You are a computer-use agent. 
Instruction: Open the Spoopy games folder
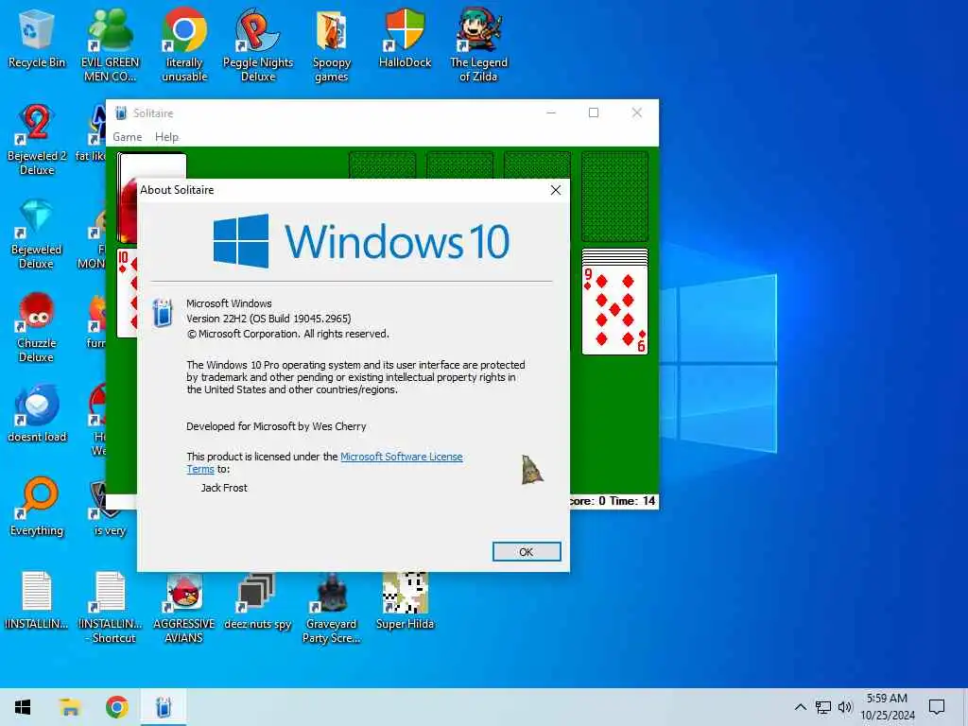332,44
